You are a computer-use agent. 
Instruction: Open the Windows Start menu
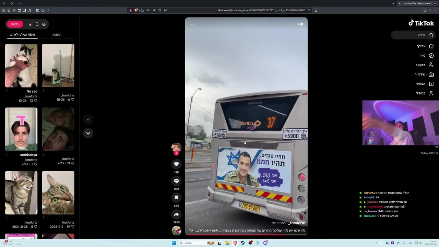tap(174, 243)
